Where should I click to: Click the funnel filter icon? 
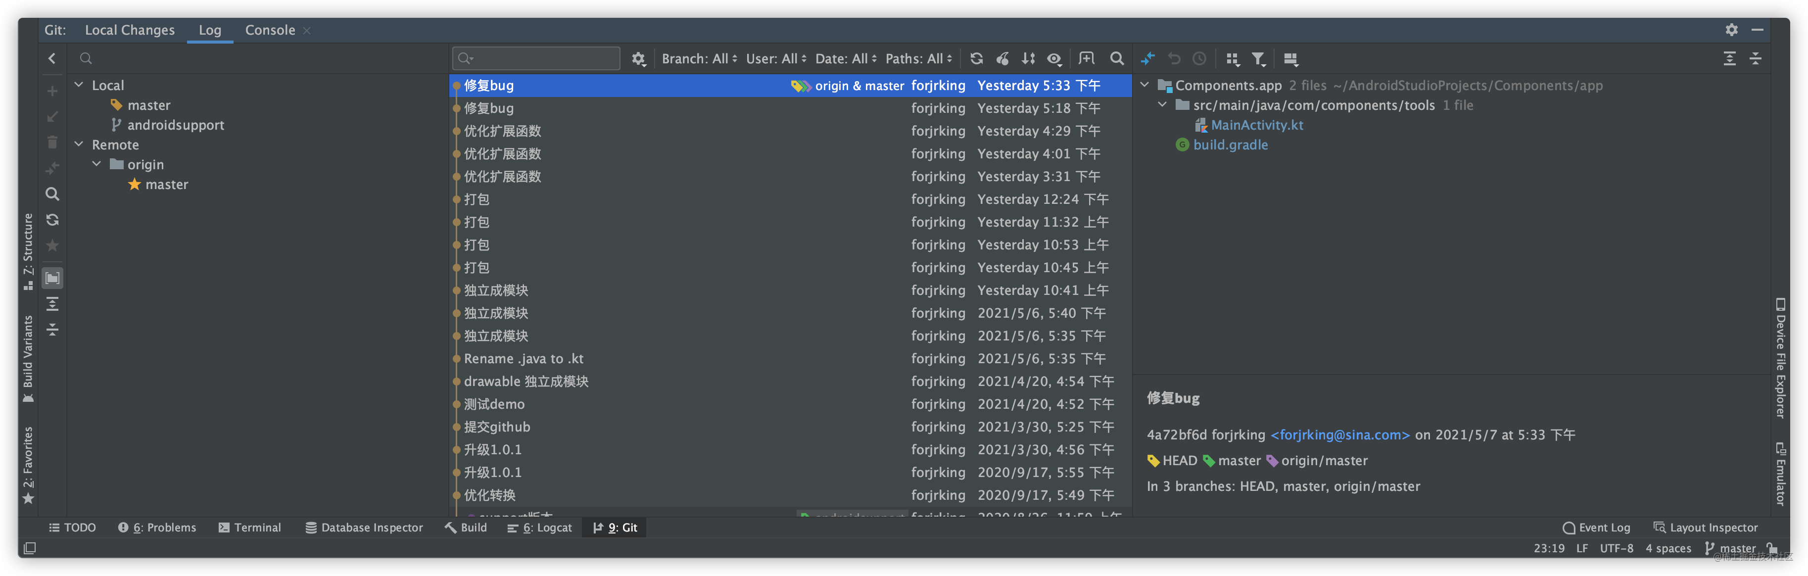pos(1259,59)
